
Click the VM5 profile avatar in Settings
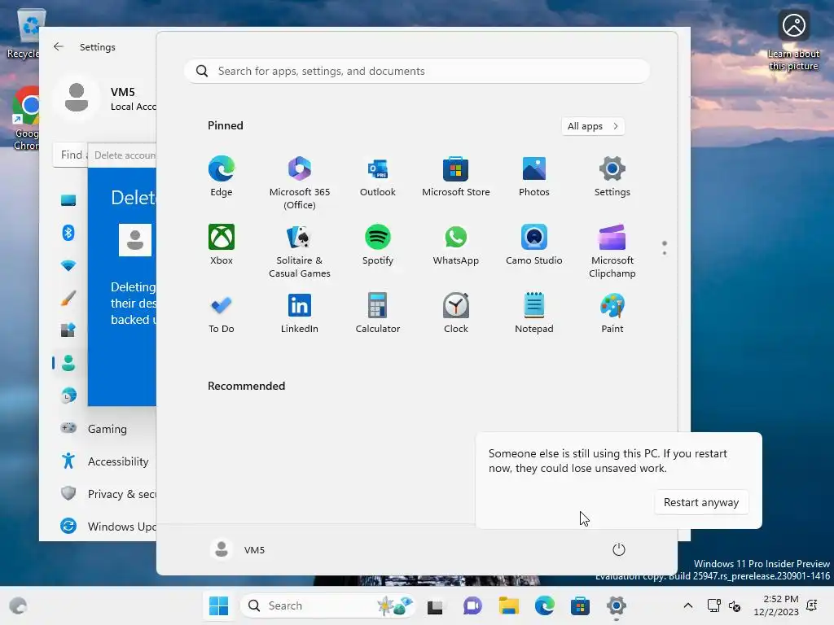77,98
